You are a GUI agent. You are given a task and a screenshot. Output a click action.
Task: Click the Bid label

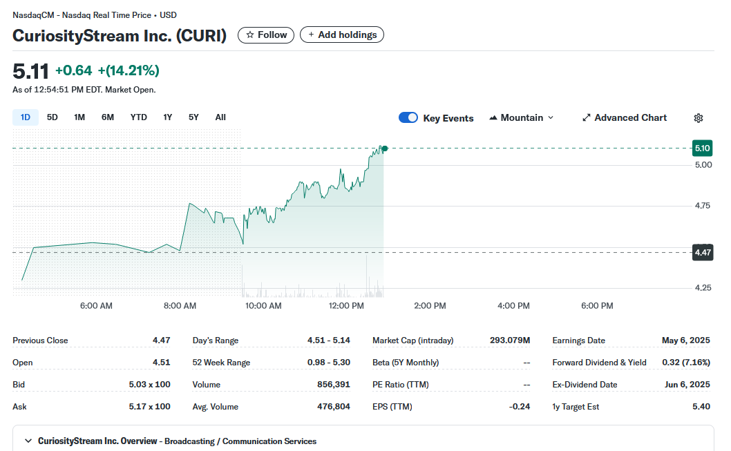pos(19,385)
